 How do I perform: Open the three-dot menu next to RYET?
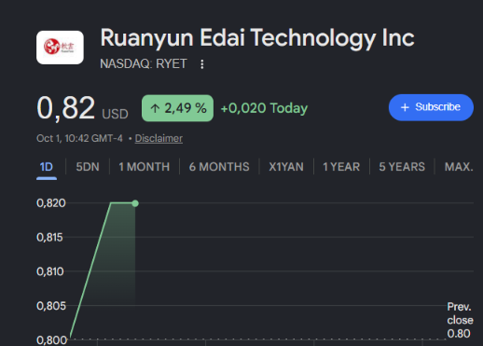pyautogui.click(x=202, y=64)
